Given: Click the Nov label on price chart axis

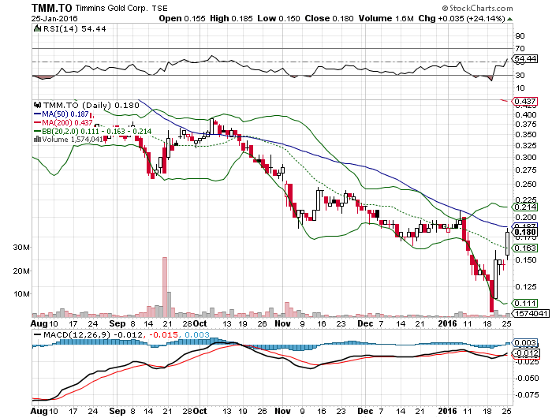Looking at the screenshot, I should (282, 323).
